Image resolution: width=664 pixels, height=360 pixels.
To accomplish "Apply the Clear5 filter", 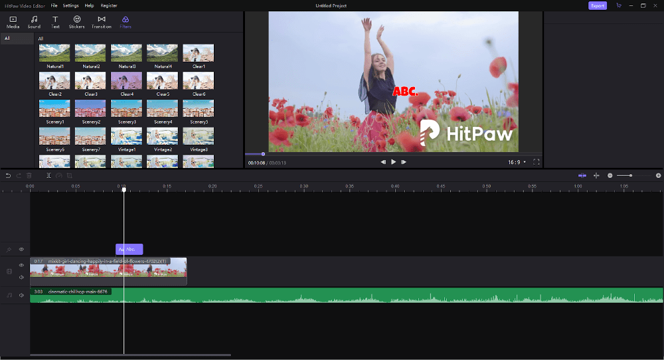I will [163, 80].
